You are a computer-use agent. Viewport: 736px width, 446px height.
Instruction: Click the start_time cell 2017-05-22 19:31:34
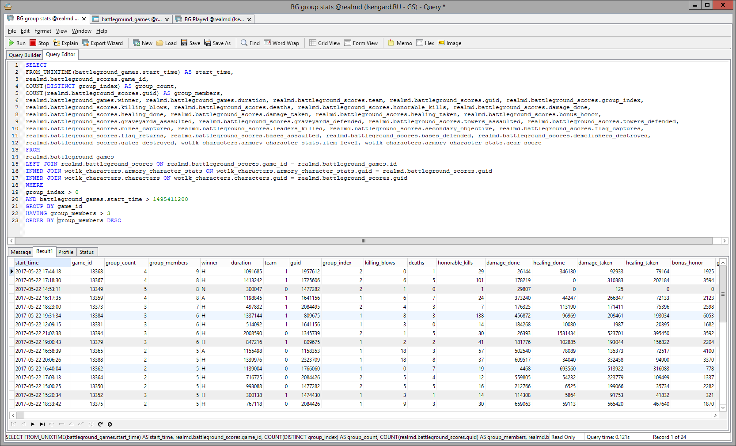42,316
